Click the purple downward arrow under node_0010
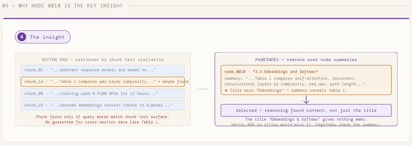This screenshot has height=146, width=412. (x=306, y=99)
